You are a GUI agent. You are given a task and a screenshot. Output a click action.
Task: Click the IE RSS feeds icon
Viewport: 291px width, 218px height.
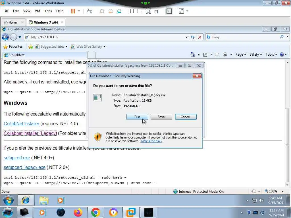(x=205, y=55)
